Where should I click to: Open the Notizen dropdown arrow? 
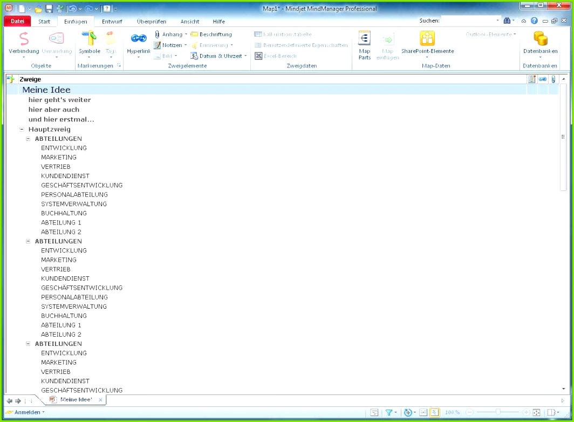point(186,45)
